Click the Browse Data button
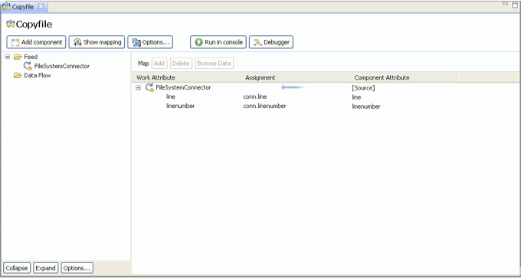The image size is (521, 278). click(x=214, y=64)
